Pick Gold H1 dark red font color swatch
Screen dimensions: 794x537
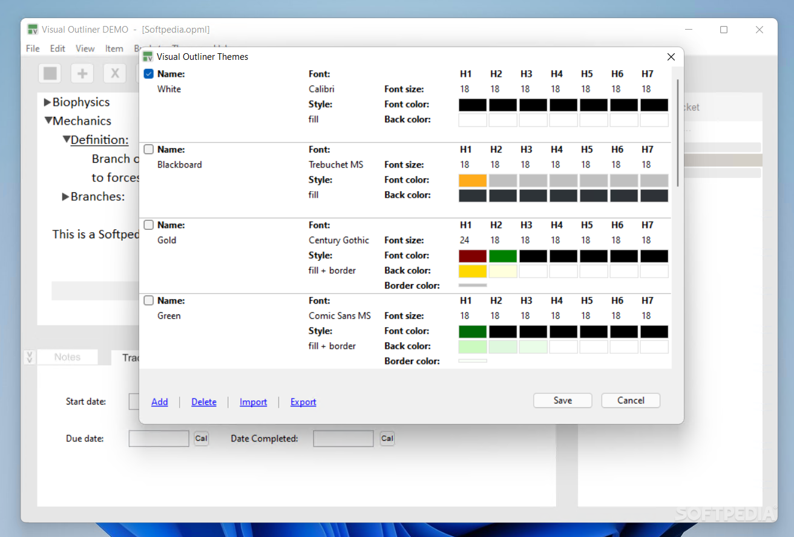[x=473, y=256]
